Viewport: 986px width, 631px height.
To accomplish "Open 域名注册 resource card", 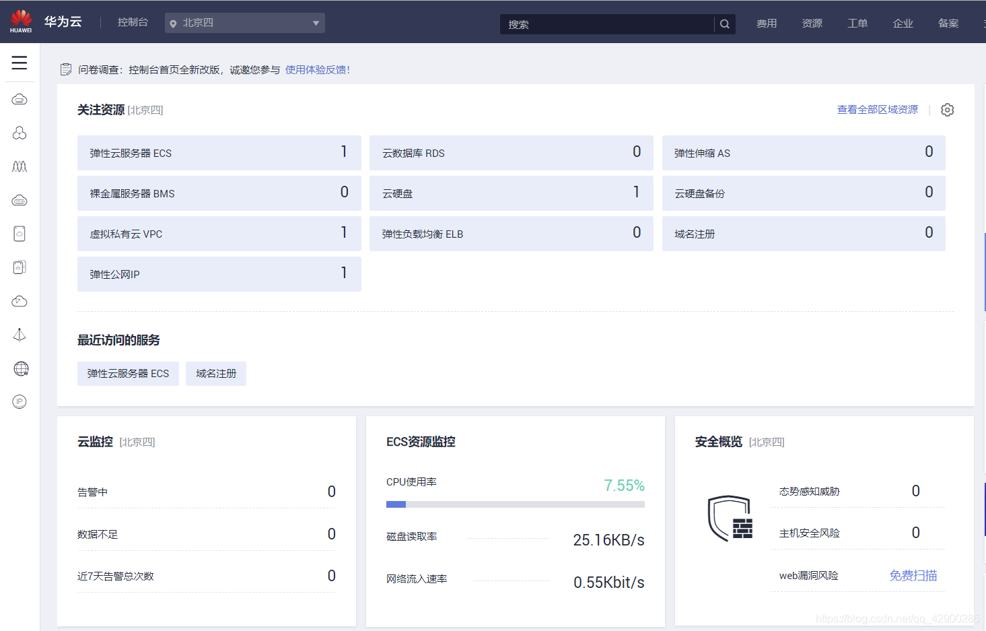I will pyautogui.click(x=804, y=234).
